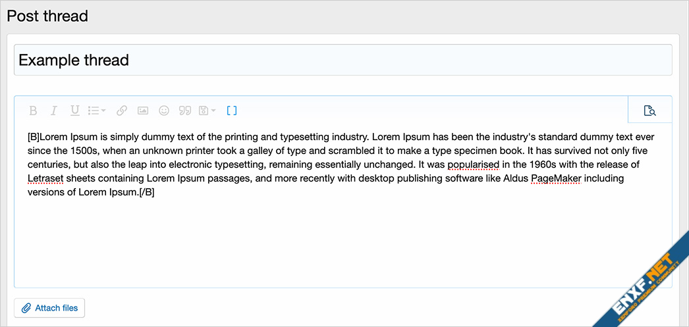689x327 pixels.
Task: Click the floppy disk Drafts icon
Action: tap(204, 111)
